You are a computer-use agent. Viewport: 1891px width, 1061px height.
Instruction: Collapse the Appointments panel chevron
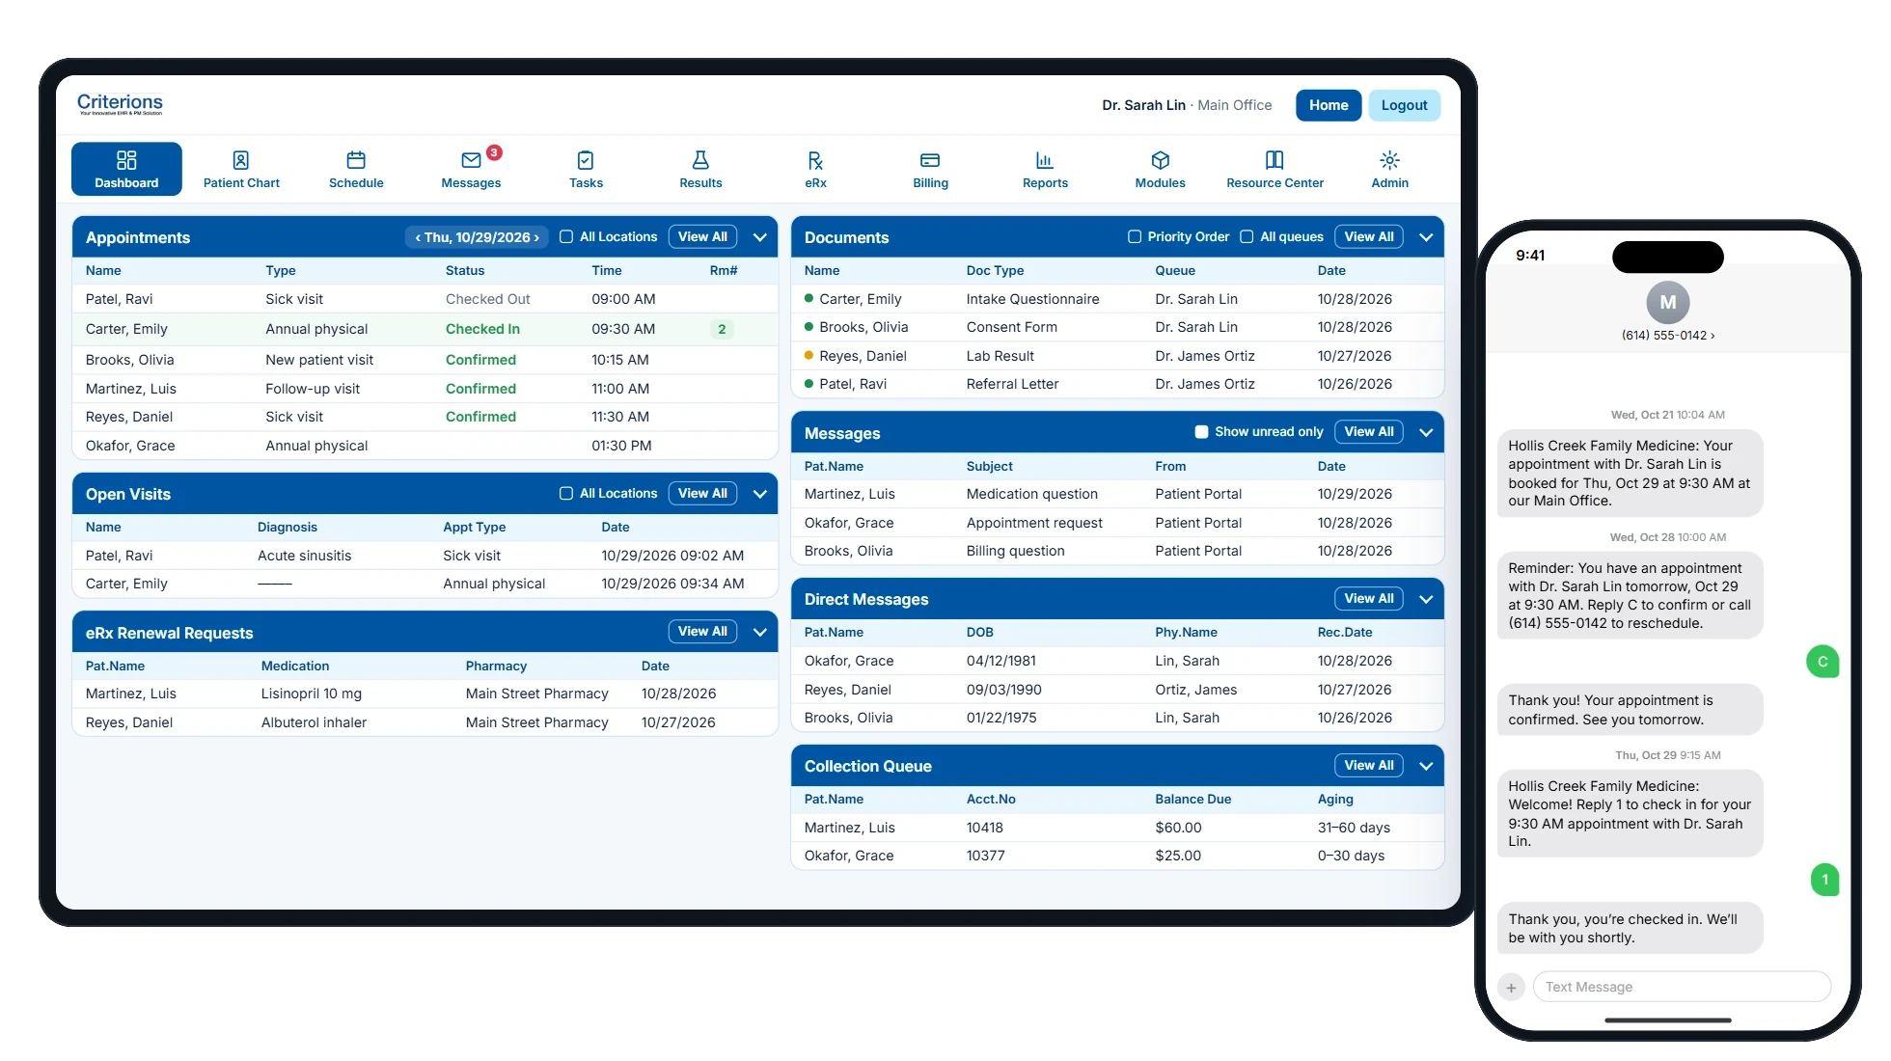coord(760,237)
